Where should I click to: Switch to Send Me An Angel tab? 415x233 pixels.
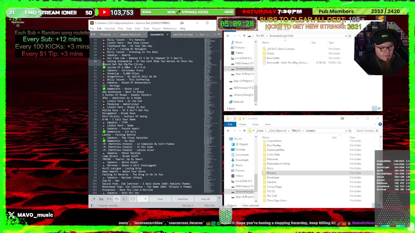point(183,35)
